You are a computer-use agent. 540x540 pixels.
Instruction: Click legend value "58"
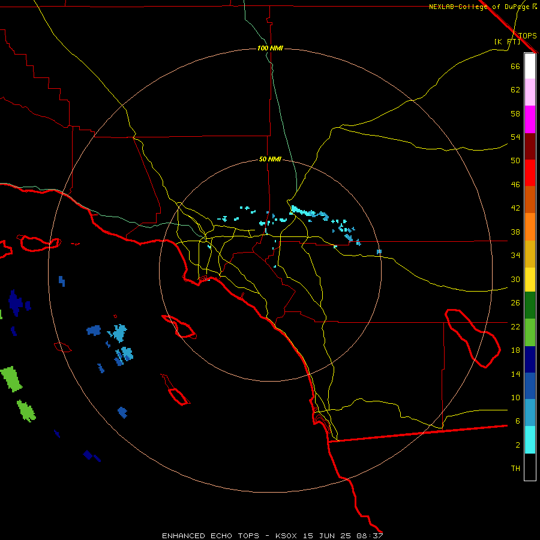(x=515, y=113)
